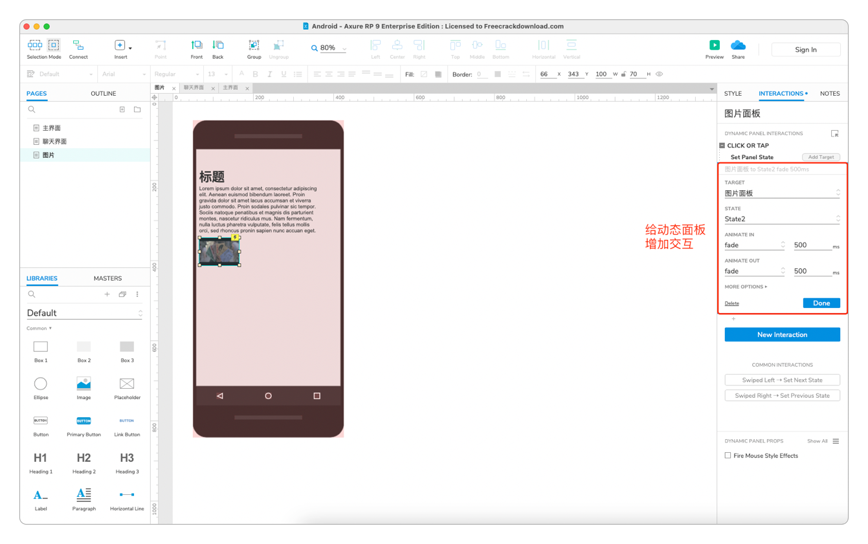Click search icon in Pages panel
The width and height of the screenshot is (868, 544).
point(31,110)
